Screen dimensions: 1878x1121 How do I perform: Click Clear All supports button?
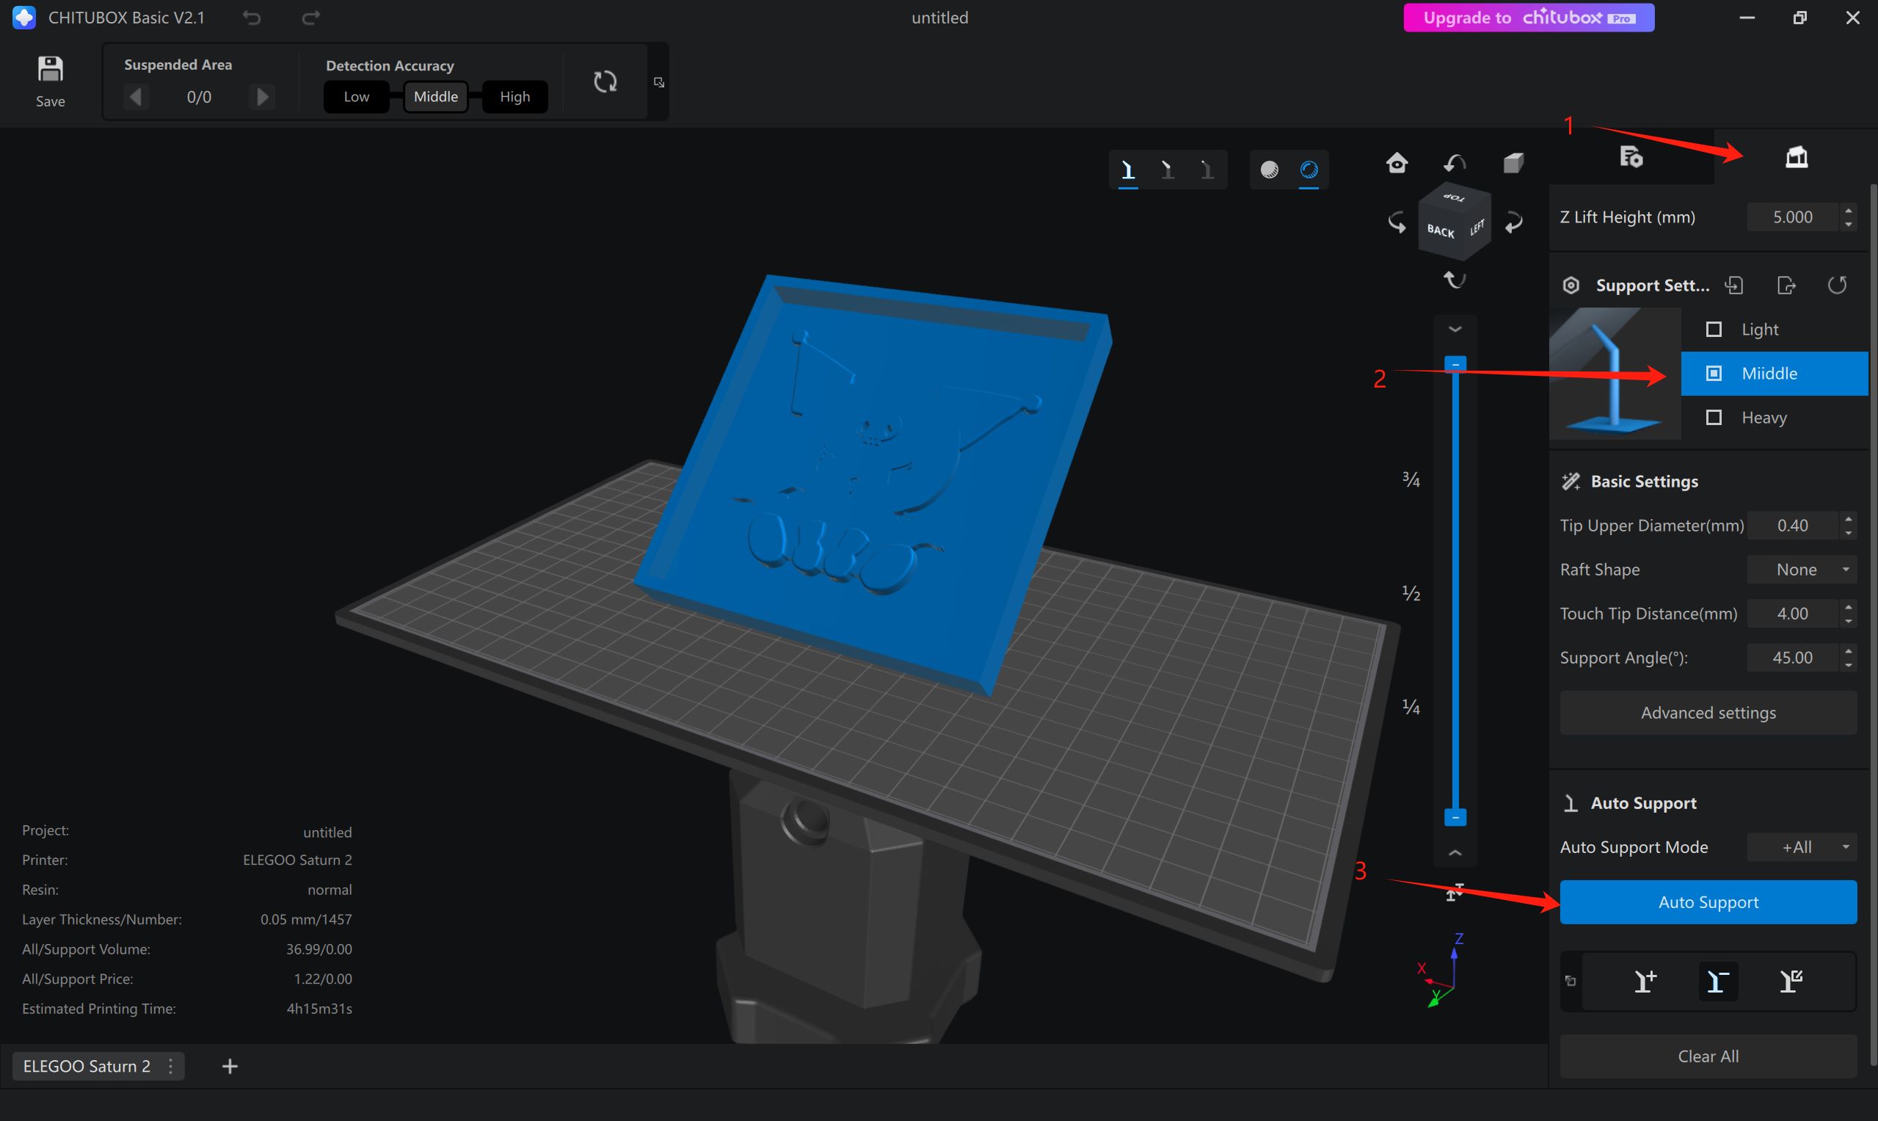coord(1708,1056)
